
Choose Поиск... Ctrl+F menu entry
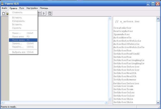coord(23,33)
